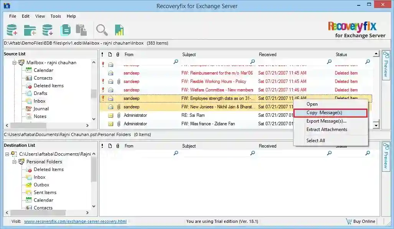
Task: Choose Select All in context menu
Action: click(330, 140)
